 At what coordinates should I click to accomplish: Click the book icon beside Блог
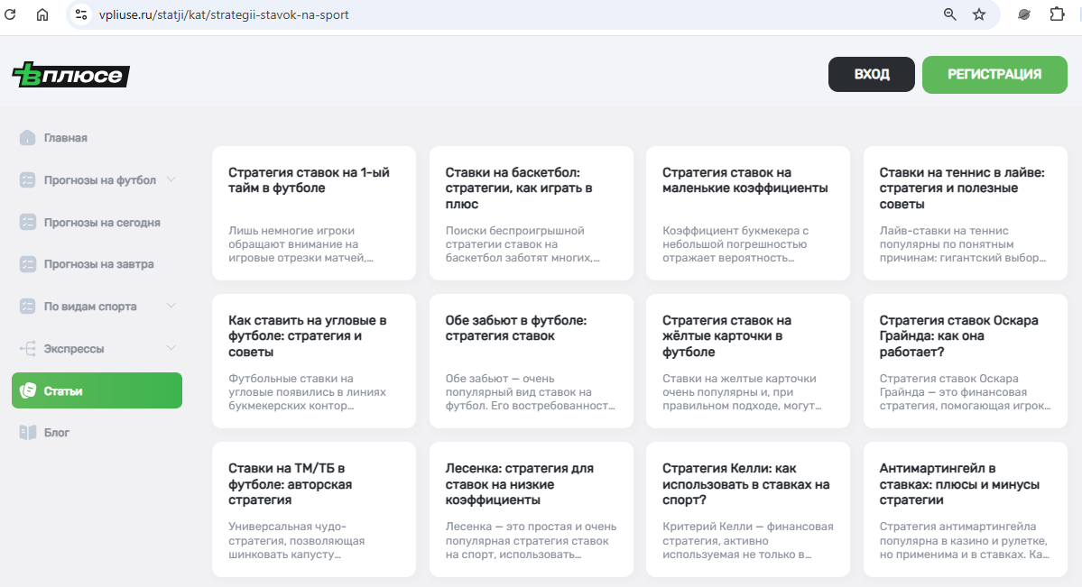27,433
